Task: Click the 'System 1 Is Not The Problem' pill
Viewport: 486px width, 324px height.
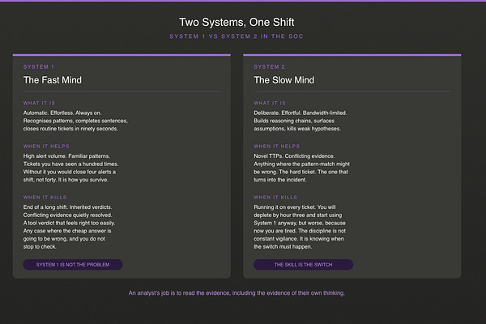Action: pos(73,265)
